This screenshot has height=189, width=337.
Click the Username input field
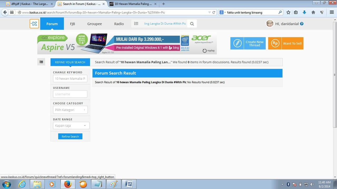[70, 94]
